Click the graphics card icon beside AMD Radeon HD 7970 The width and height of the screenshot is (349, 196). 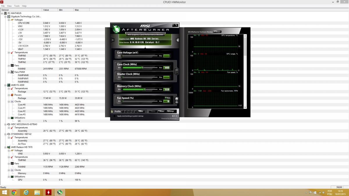coord(9,147)
